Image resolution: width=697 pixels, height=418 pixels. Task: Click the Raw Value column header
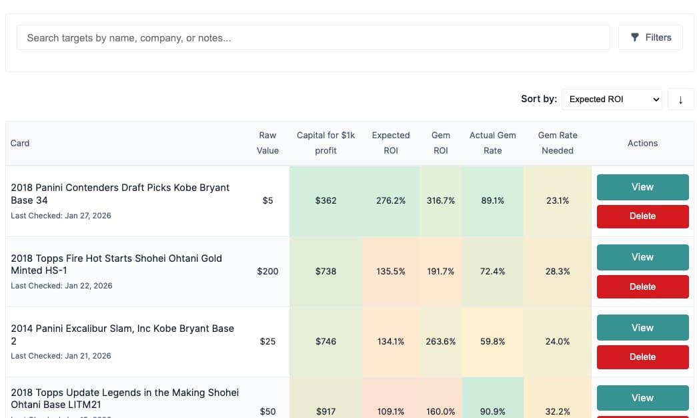click(x=267, y=143)
